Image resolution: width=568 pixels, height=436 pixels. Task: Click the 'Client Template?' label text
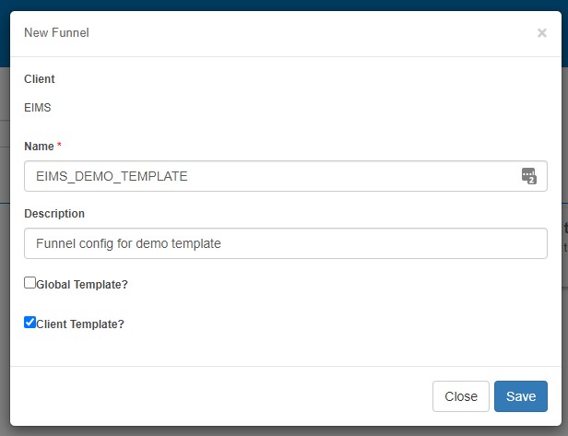point(80,324)
